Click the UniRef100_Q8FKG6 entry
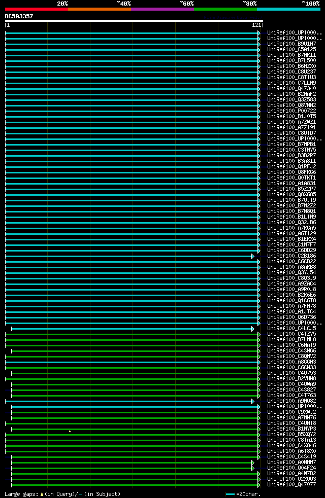325x498 pixels. tap(291, 172)
